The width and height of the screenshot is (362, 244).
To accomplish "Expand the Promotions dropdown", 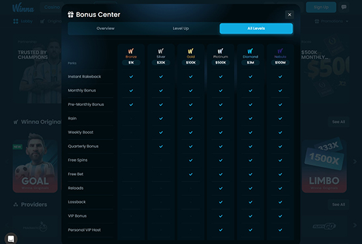I will (x=331, y=21).
